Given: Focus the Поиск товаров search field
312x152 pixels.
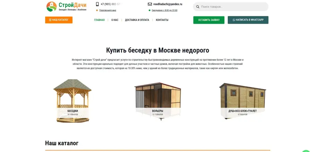Looking at the screenshot, I should [231, 7].
